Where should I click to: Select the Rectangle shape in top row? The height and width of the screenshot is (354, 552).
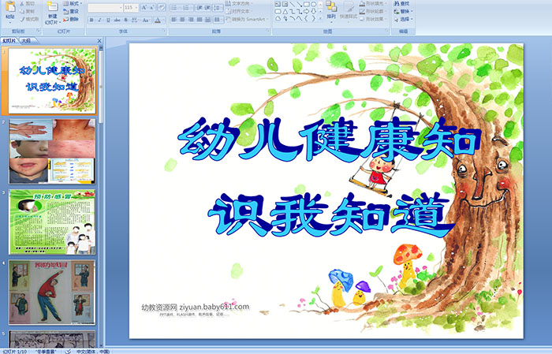click(x=307, y=4)
